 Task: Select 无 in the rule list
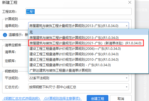pos(88,32)
